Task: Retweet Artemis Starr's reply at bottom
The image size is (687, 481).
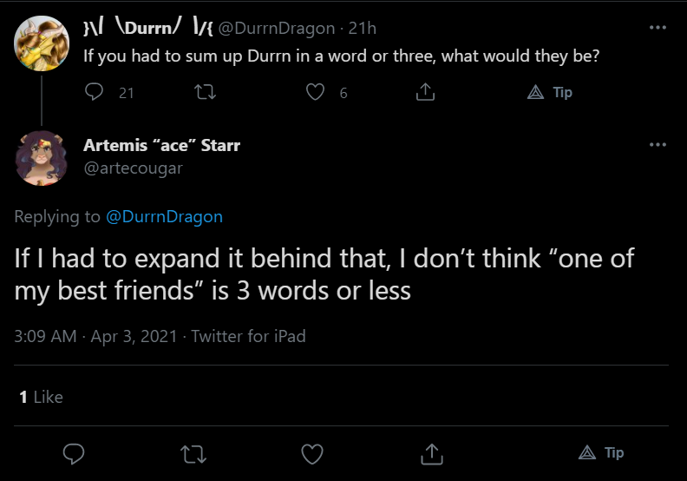Action: 193,454
